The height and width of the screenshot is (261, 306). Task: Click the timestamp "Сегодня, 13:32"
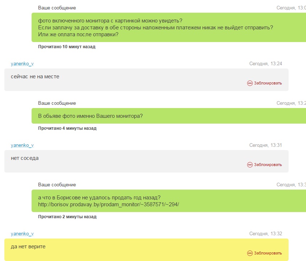(x=265, y=234)
